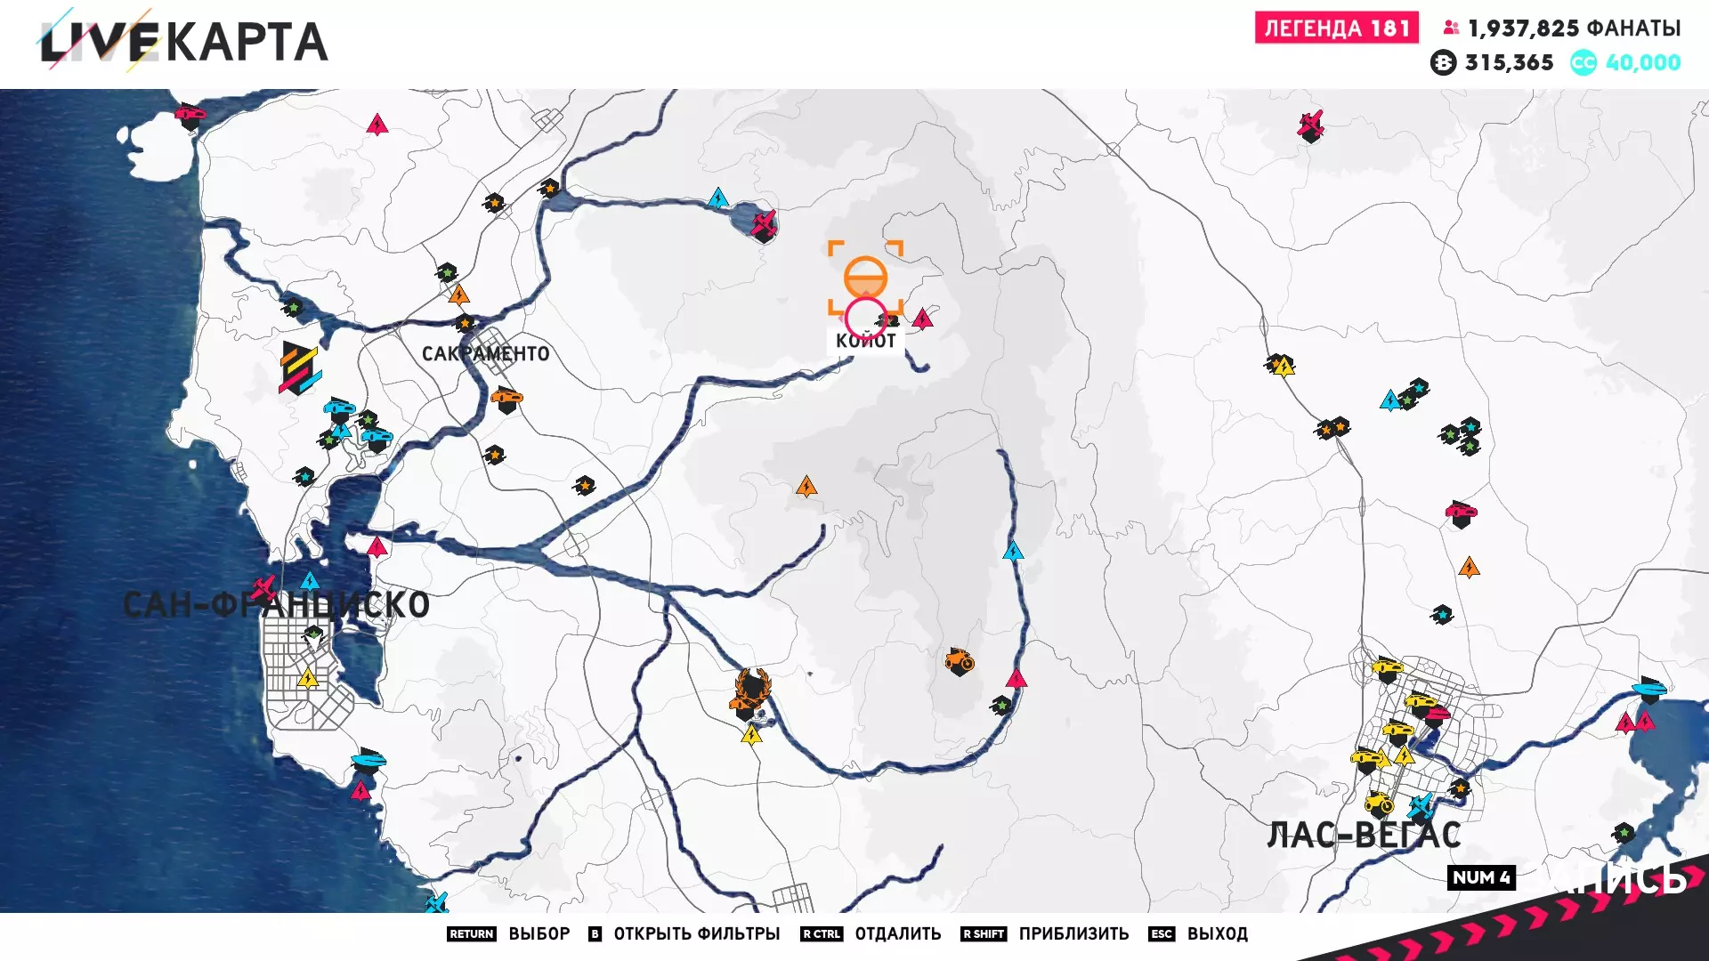
Task: Click the pink airplane marker at top right
Action: (1310, 125)
